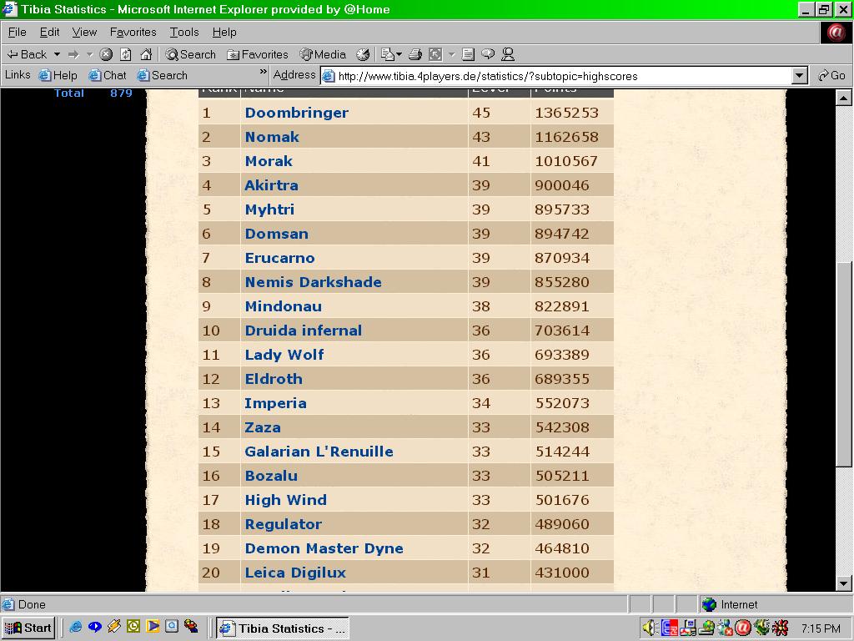854x641 pixels.
Task: Open the Favorites pane button
Action: pyautogui.click(x=258, y=54)
